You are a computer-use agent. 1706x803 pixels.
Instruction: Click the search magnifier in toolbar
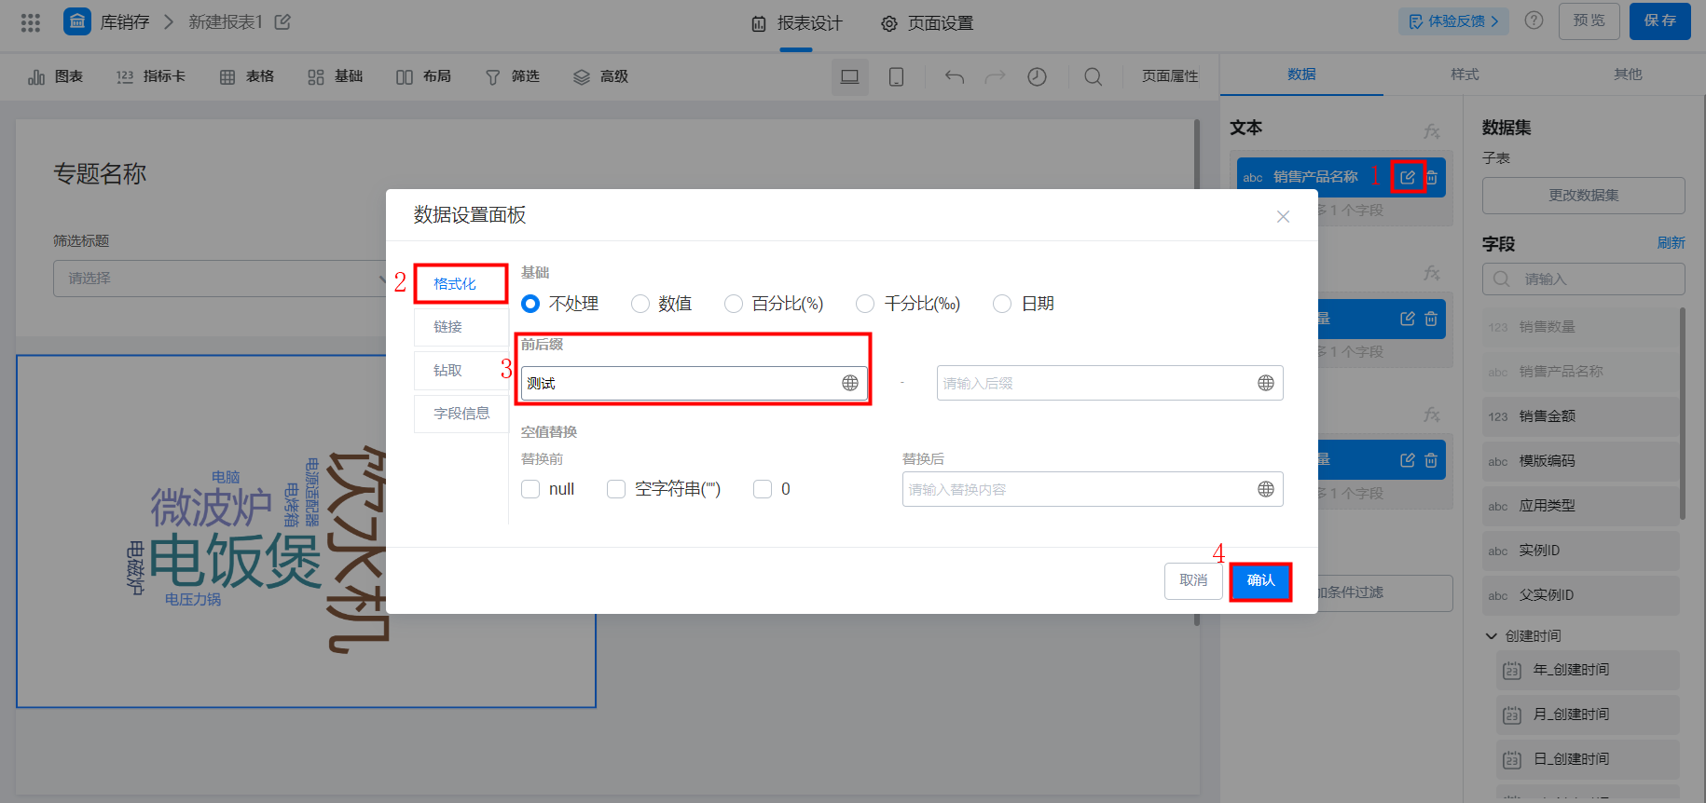point(1094,76)
